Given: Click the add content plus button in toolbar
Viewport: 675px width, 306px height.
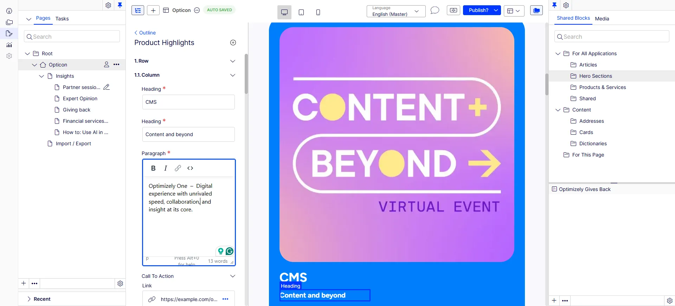Looking at the screenshot, I should [x=153, y=11].
